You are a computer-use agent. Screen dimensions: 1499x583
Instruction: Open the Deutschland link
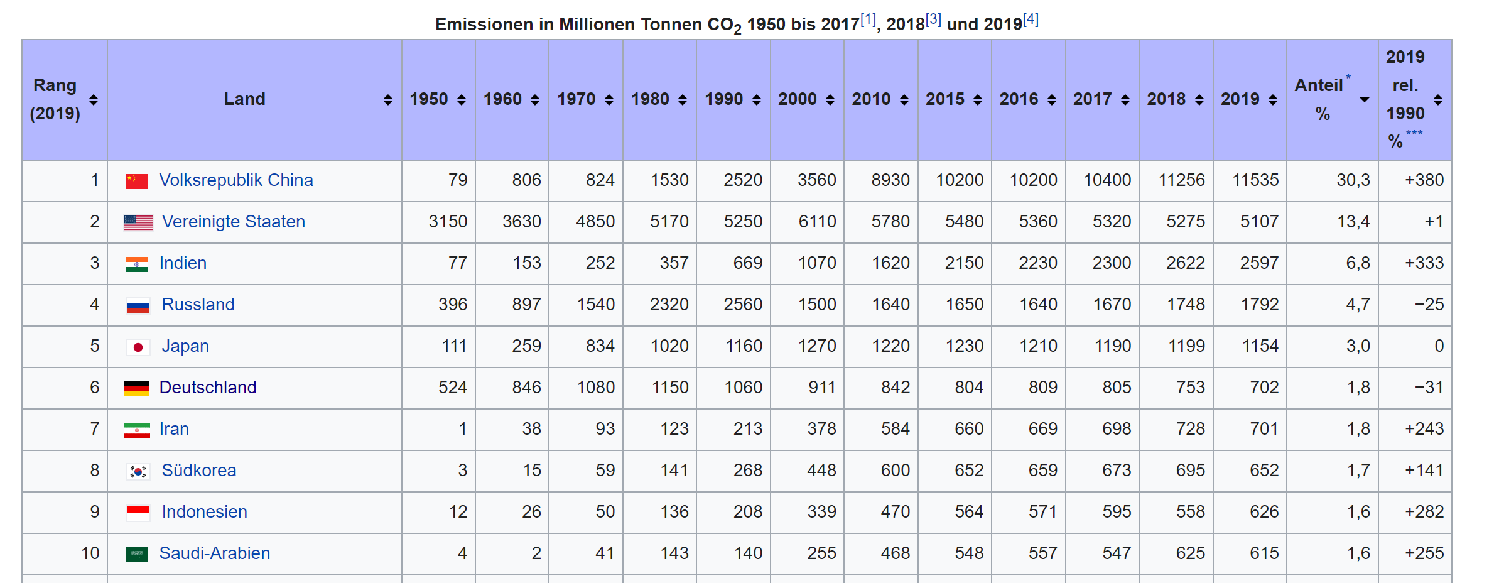208,388
